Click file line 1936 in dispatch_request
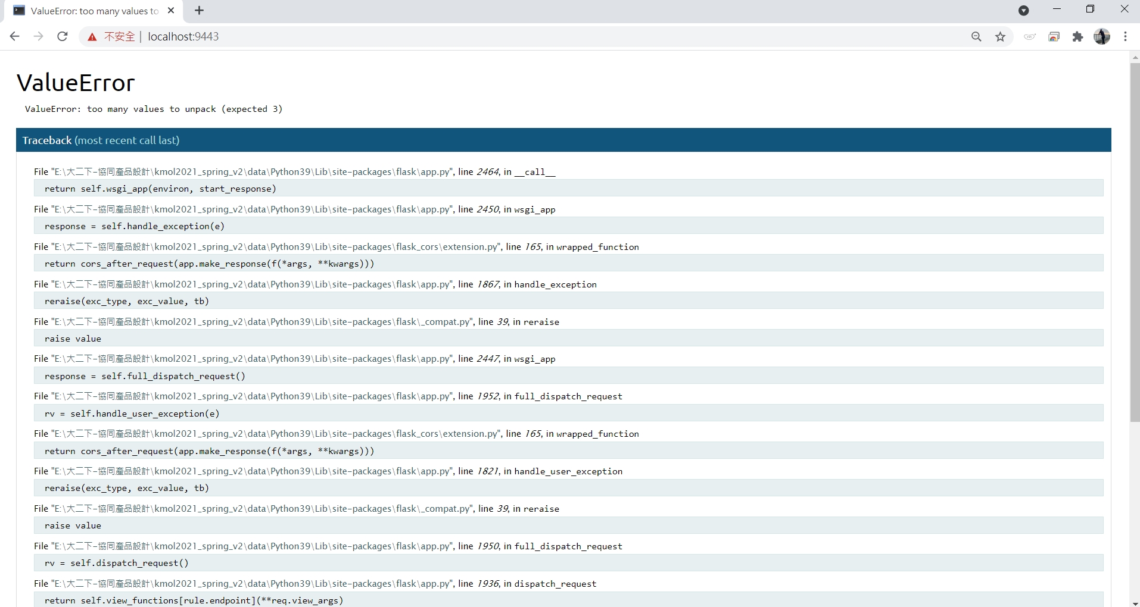Image resolution: width=1140 pixels, height=607 pixels. tap(316, 584)
